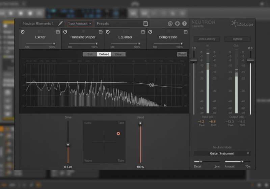Open the Equalizer module preset list icon

pos(143,32)
